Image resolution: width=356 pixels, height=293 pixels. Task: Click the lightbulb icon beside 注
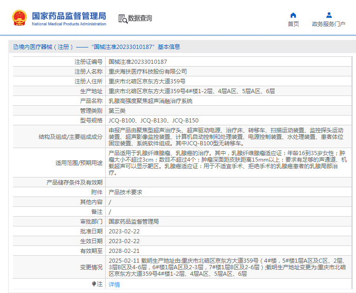(94, 284)
